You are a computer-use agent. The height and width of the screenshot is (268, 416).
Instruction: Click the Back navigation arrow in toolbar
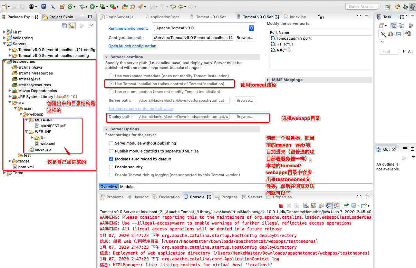[181, 7]
